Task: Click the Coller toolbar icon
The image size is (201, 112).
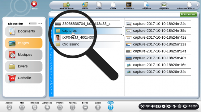Action: click(113, 5)
